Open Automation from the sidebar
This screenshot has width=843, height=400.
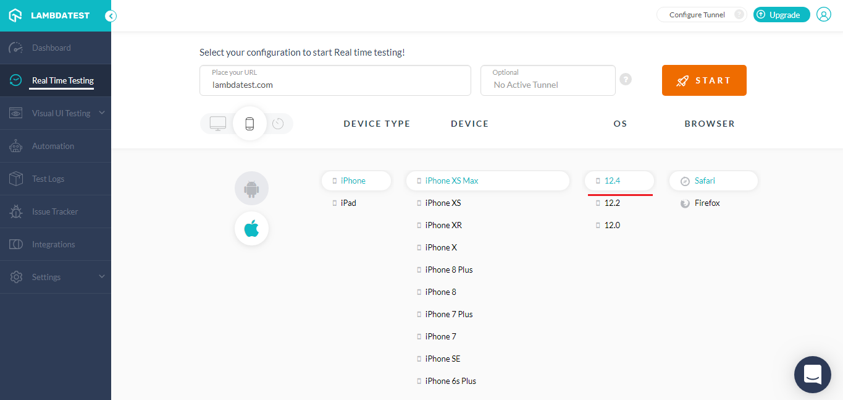[53, 146]
